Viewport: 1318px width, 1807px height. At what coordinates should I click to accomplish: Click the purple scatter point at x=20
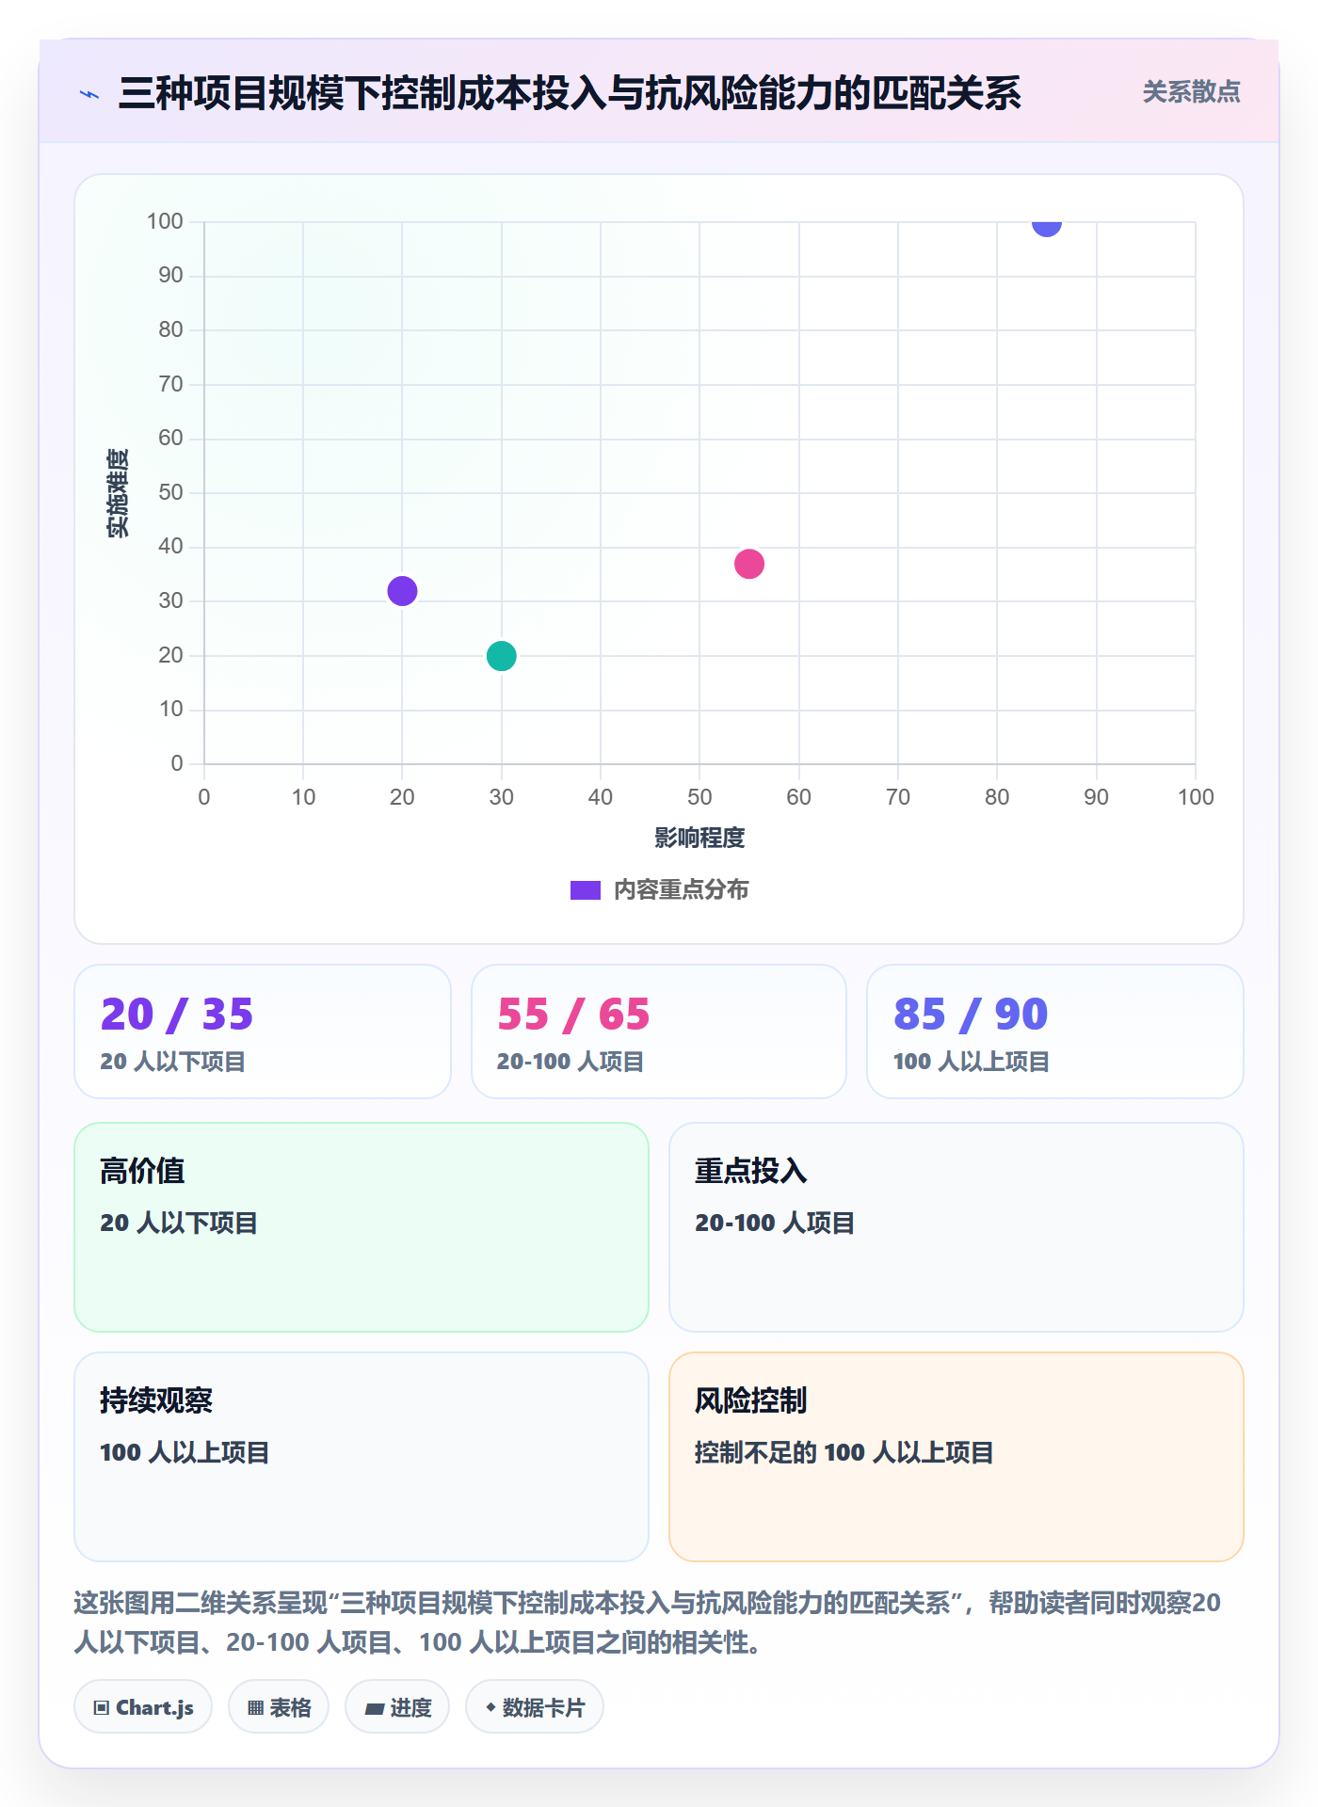(x=402, y=591)
